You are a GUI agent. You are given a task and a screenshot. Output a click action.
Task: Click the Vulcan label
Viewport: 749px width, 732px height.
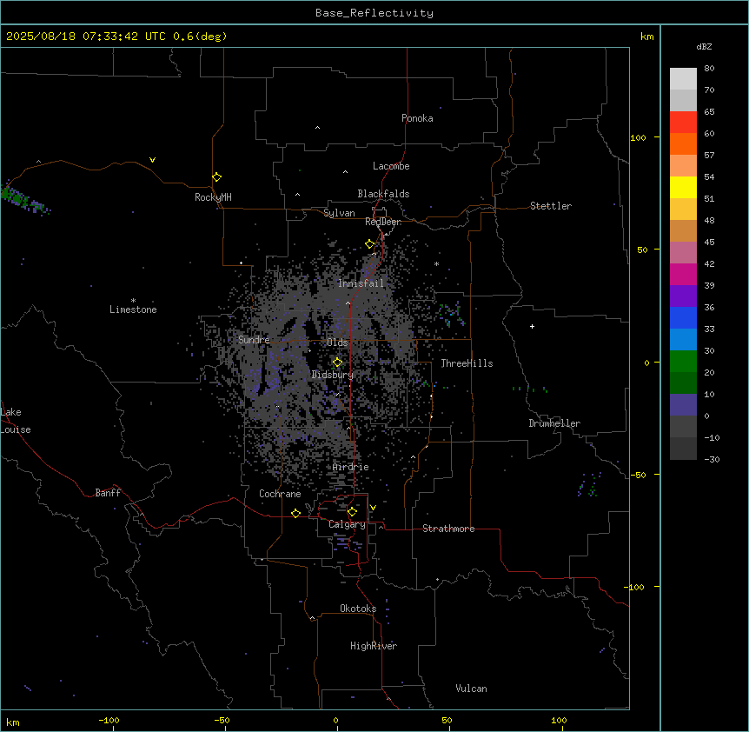click(471, 689)
